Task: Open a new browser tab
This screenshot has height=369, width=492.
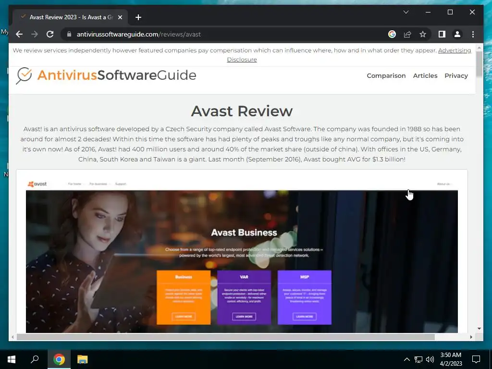Action: [x=138, y=17]
